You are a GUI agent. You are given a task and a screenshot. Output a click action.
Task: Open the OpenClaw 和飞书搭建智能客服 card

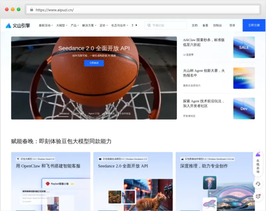(x=51, y=181)
